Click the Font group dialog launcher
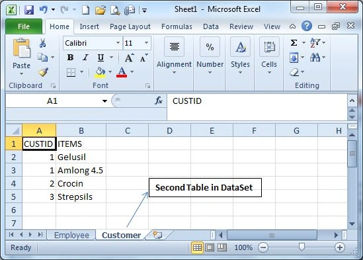The image size is (363, 260). pos(147,86)
